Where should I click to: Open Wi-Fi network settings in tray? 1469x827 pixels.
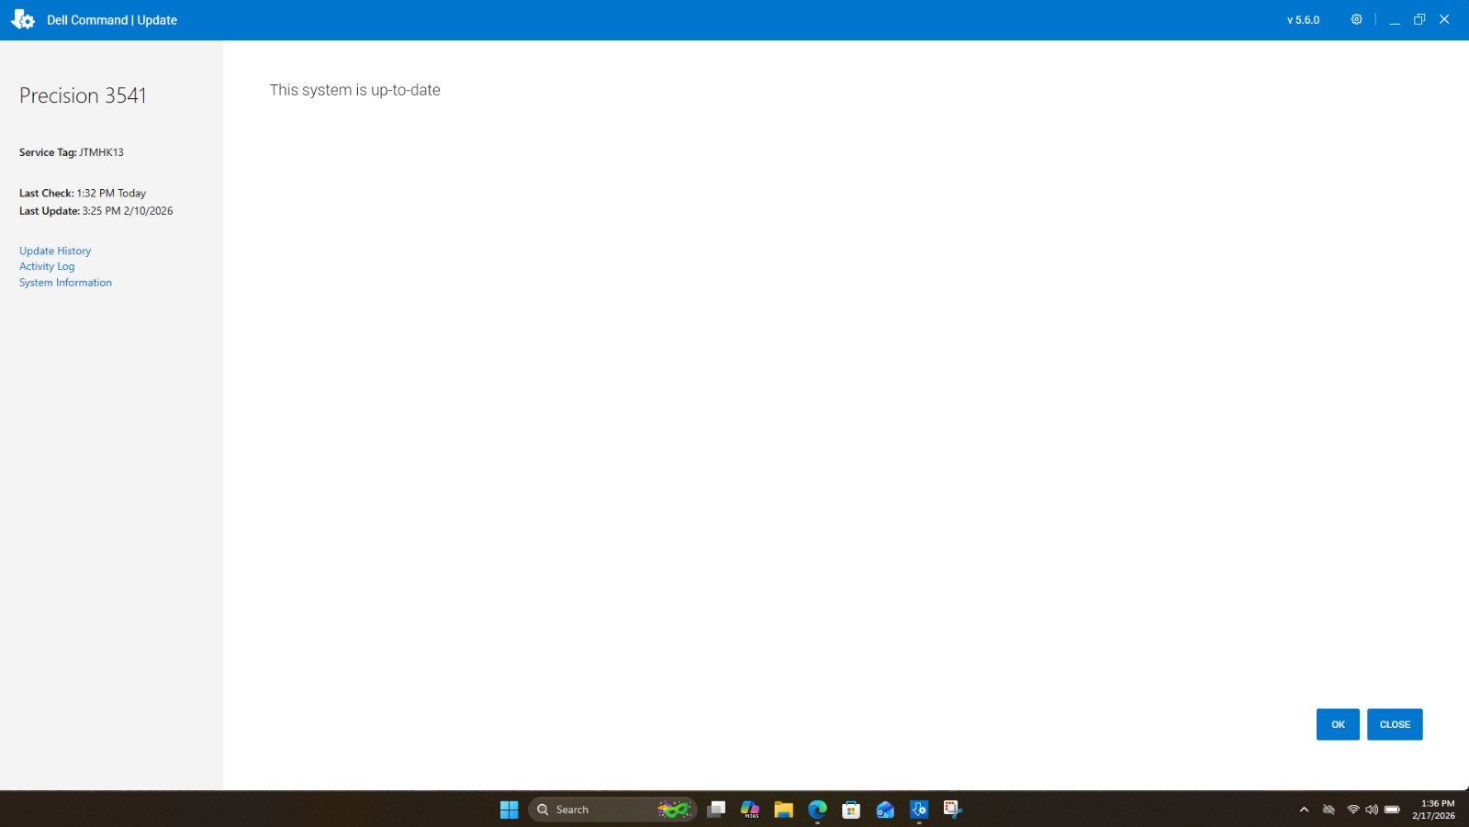pos(1352,810)
